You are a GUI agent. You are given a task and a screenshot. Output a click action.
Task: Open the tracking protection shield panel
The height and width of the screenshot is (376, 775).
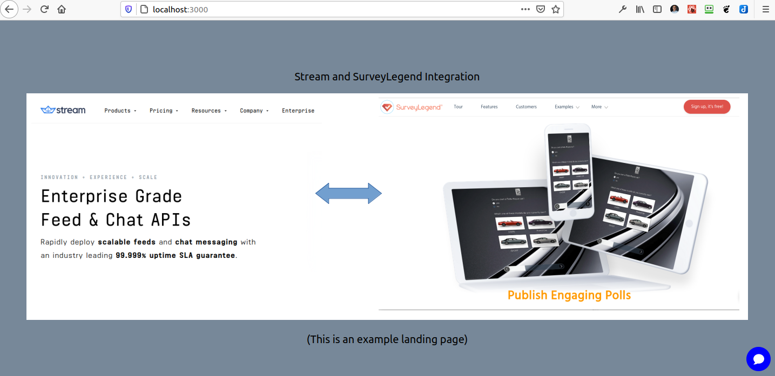click(x=129, y=9)
